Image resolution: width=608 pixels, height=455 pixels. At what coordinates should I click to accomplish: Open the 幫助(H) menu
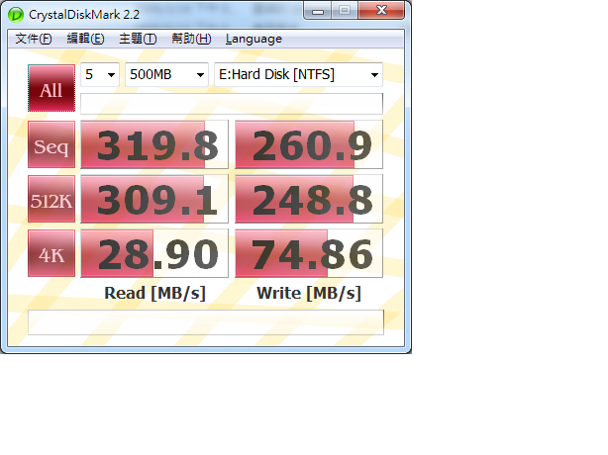pos(191,39)
